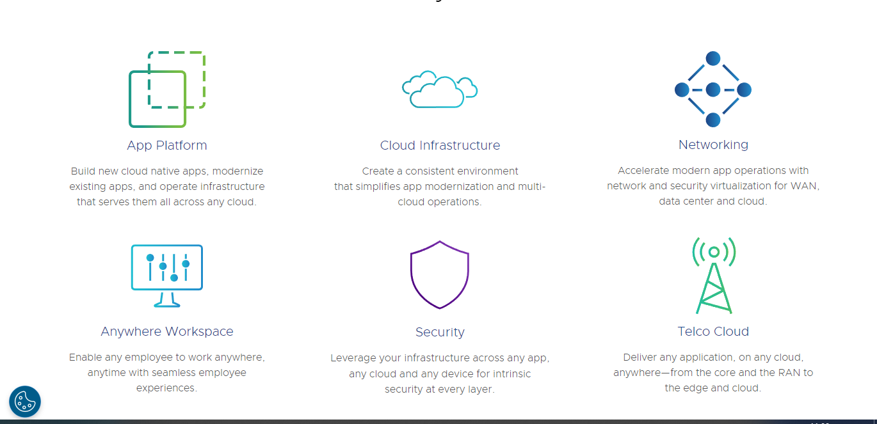Click the App Platform overlapping squares icon
The height and width of the screenshot is (424, 877).
pos(166,90)
